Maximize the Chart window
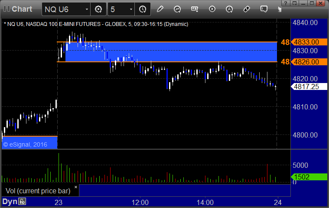This screenshot has width=329, height=208. coord(312,3)
